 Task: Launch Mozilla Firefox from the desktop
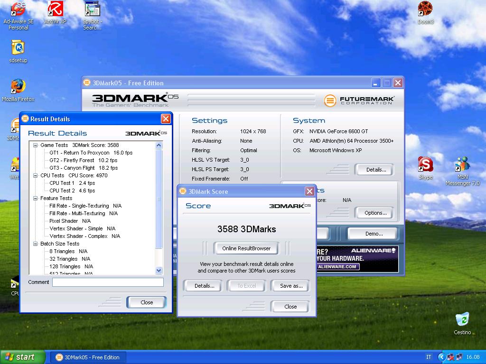coord(18,90)
